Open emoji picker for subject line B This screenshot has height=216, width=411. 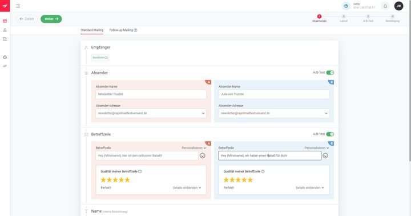(325, 155)
